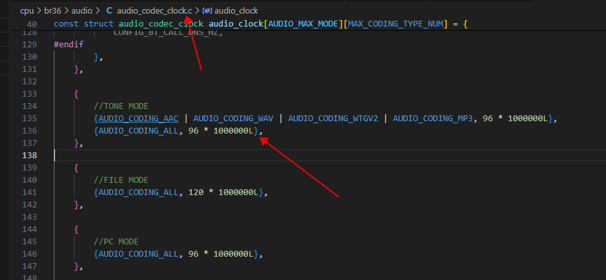Click AUDIO_CODING_ALL on line 141
Viewport: 606px width, 280px height.
(x=139, y=192)
